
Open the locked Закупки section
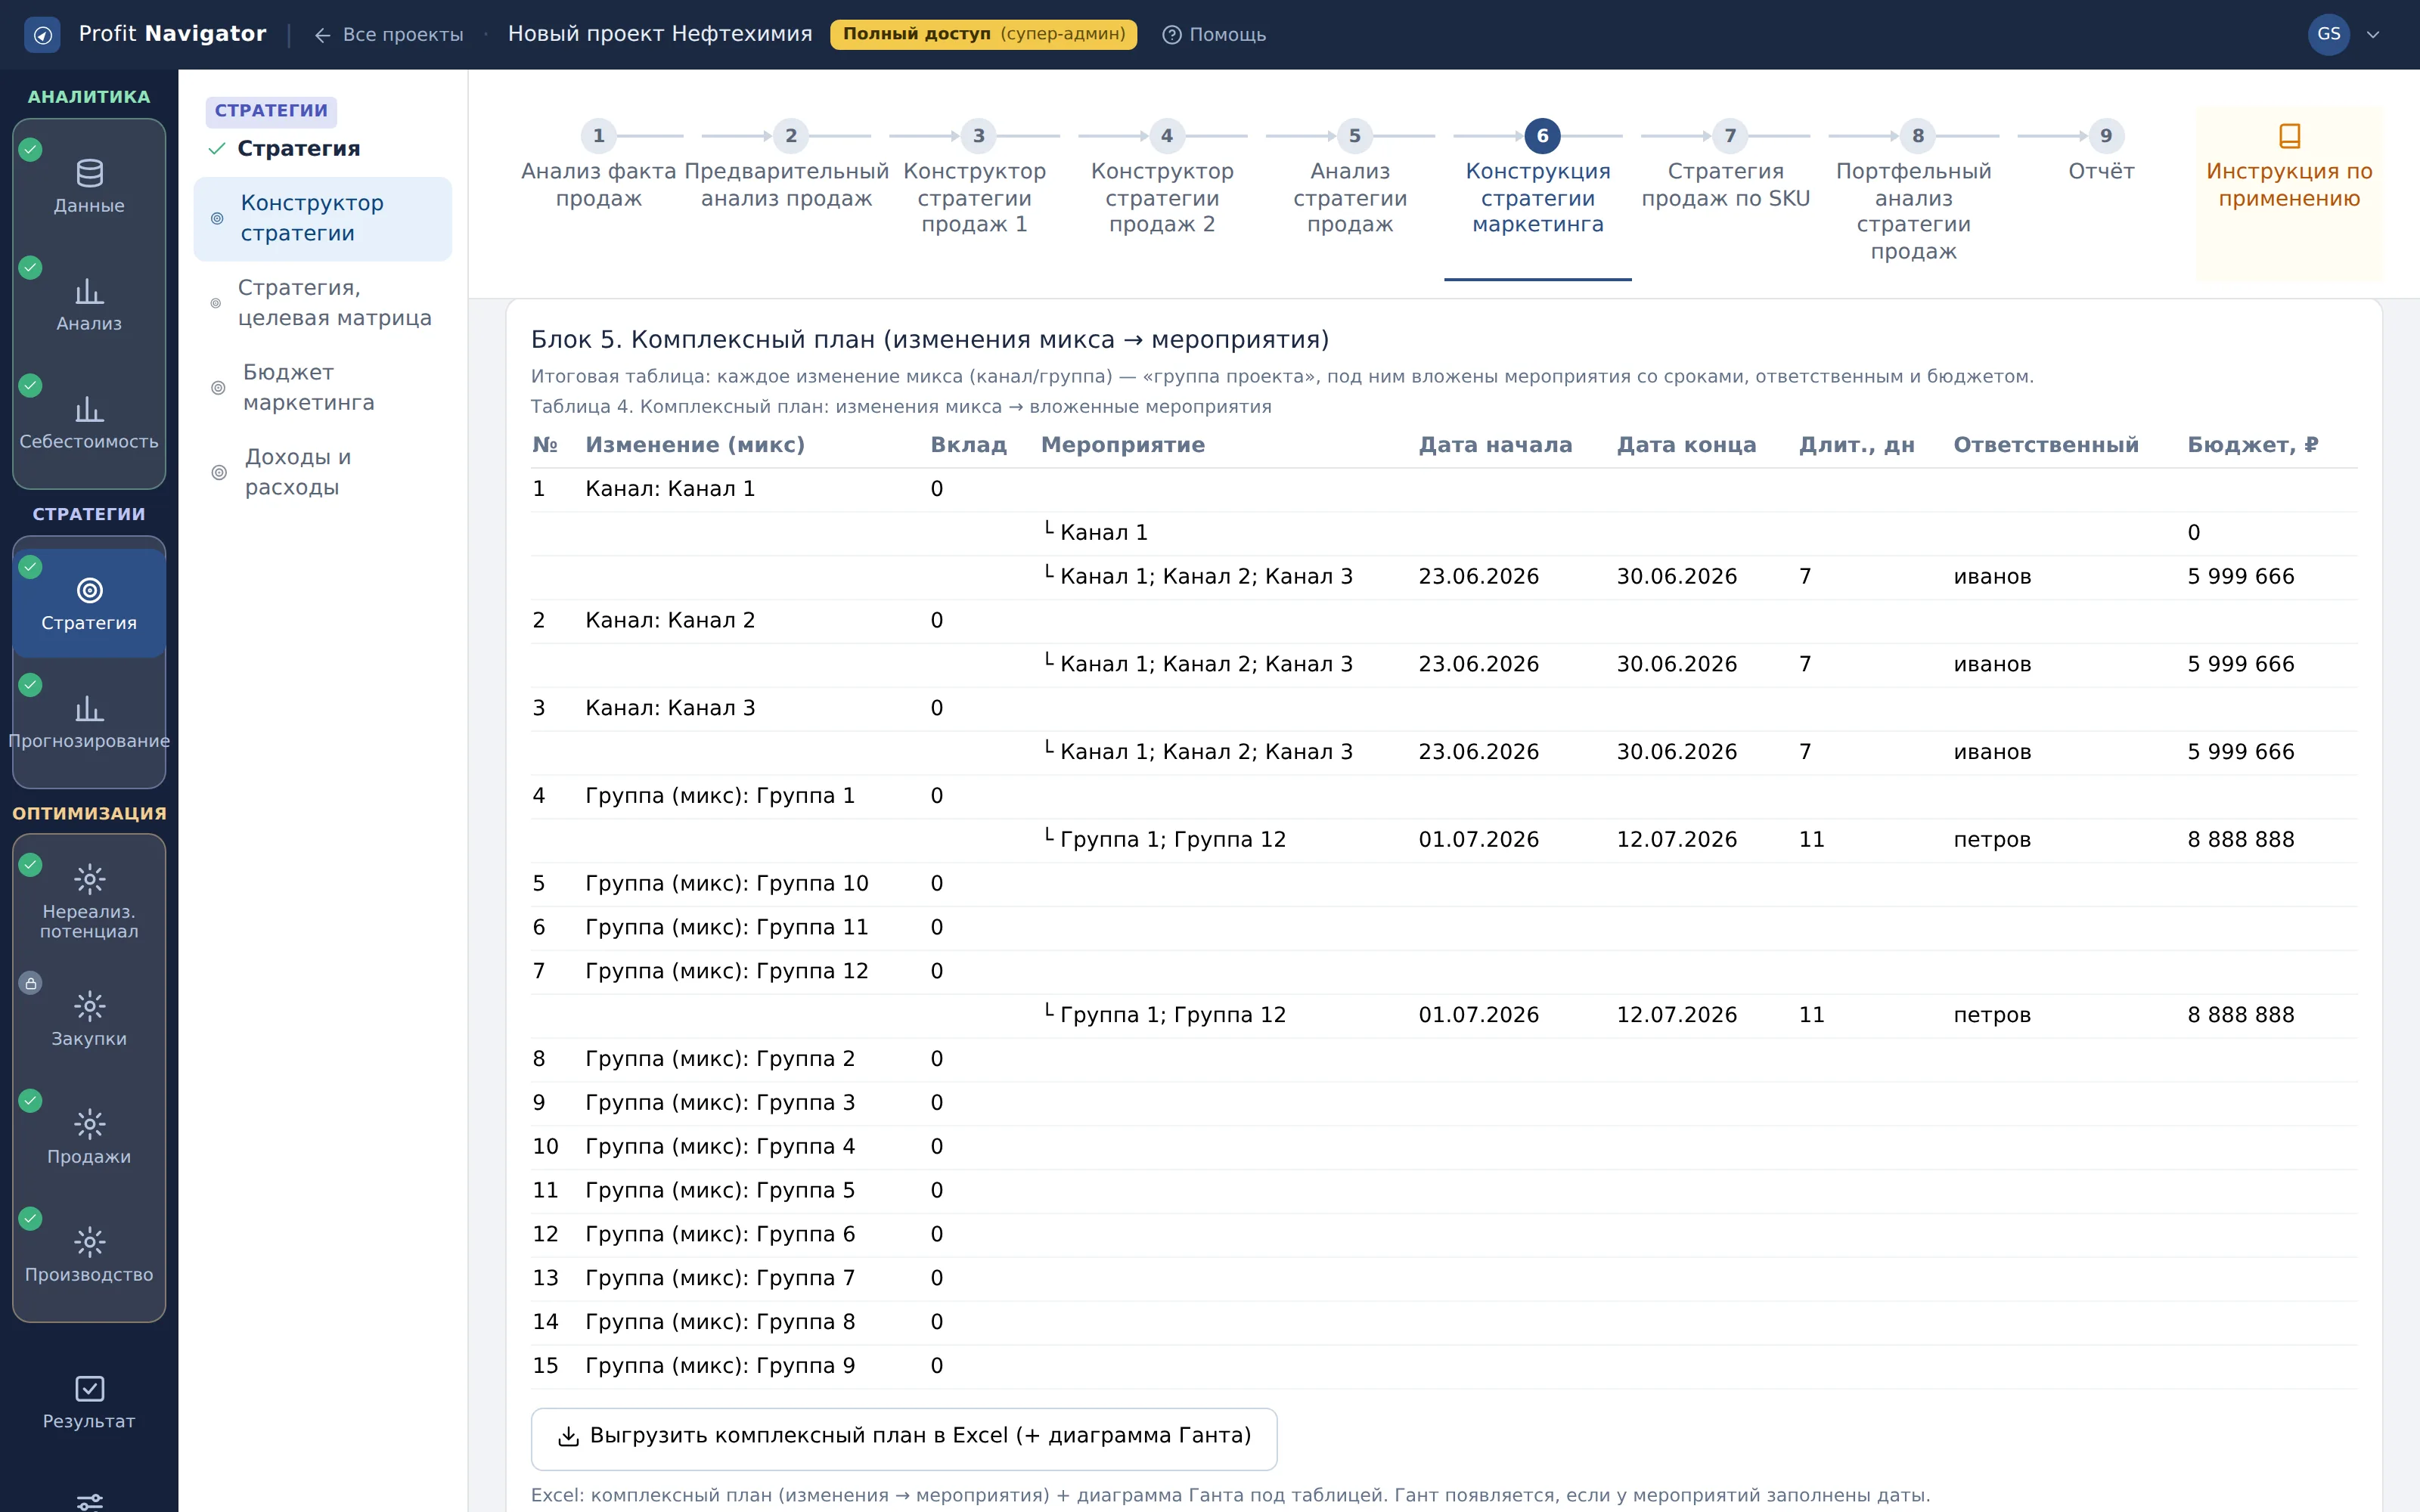click(x=89, y=1018)
